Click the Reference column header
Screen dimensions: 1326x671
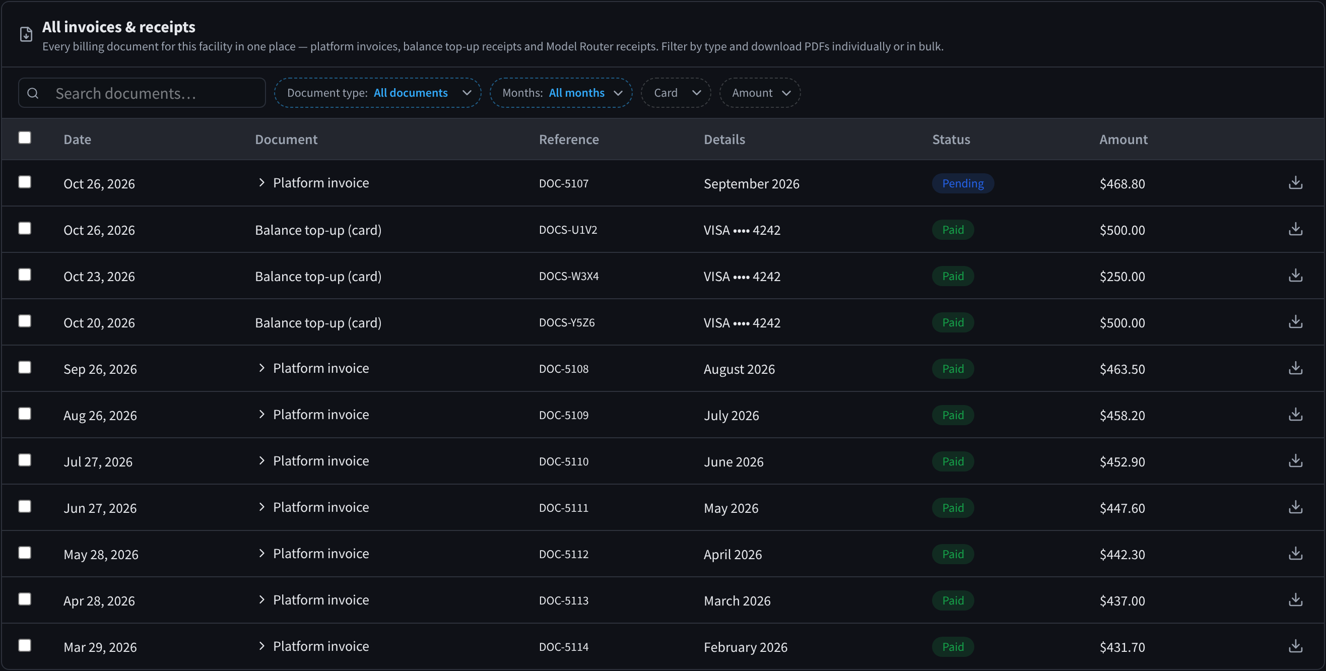point(569,140)
